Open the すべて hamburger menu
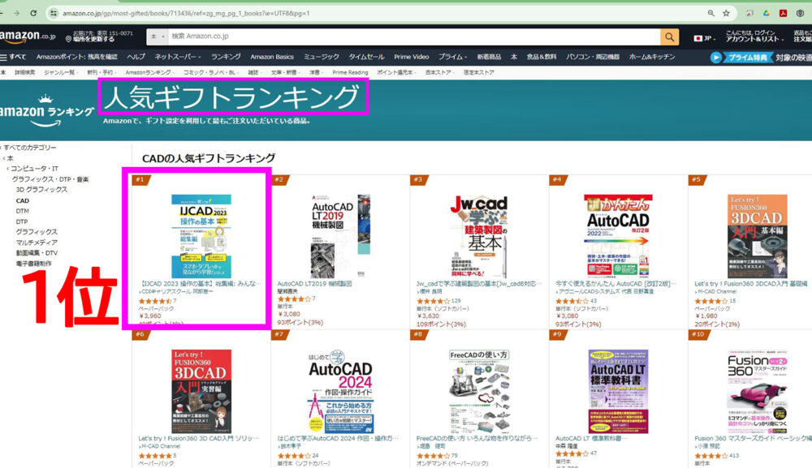This screenshot has height=468, width=812. [14, 57]
